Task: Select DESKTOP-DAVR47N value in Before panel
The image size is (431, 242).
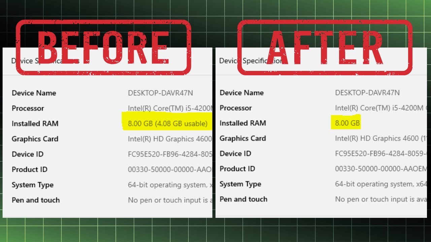Action: pyautogui.click(x=160, y=93)
